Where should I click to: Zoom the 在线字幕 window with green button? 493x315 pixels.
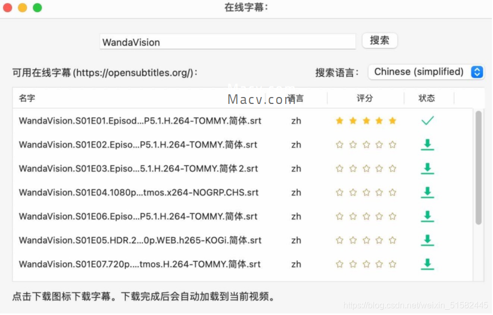[x=37, y=7]
